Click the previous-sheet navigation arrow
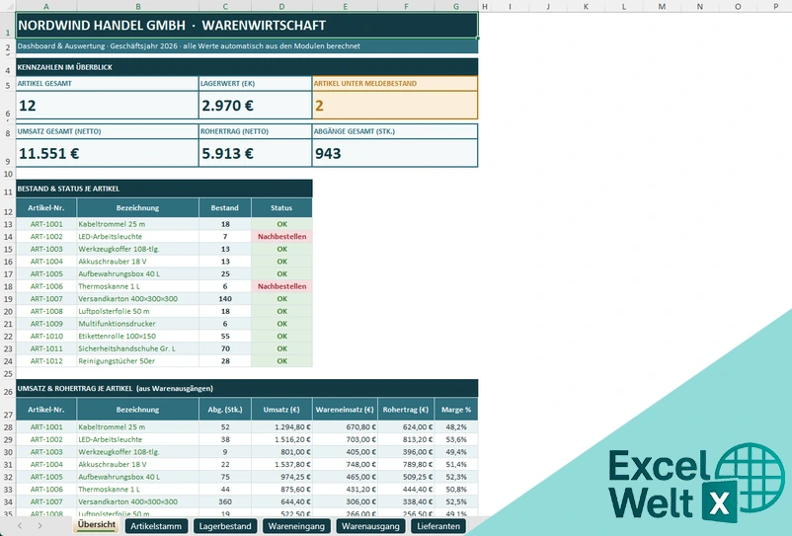 (20, 526)
